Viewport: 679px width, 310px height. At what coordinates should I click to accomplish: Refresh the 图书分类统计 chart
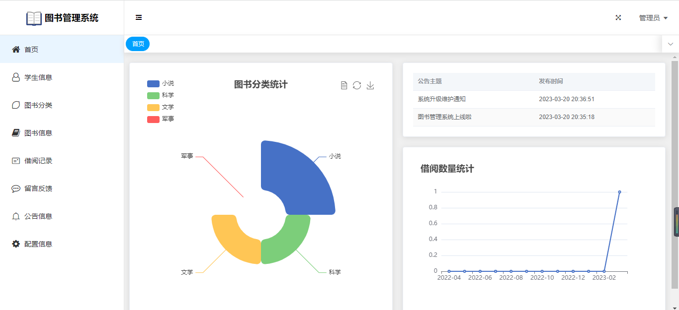point(357,85)
